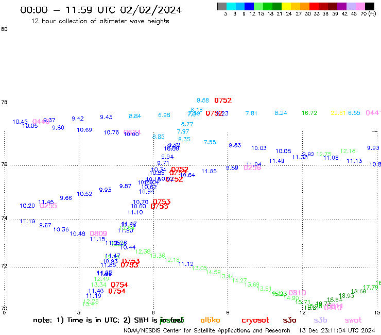Click the pink swot time label '0809'

coord(98,234)
